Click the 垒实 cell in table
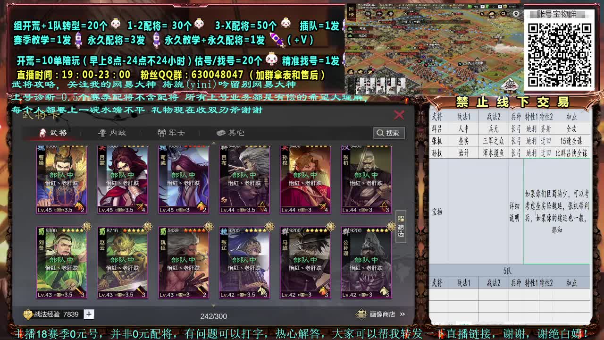The image size is (604, 340). (x=463, y=141)
